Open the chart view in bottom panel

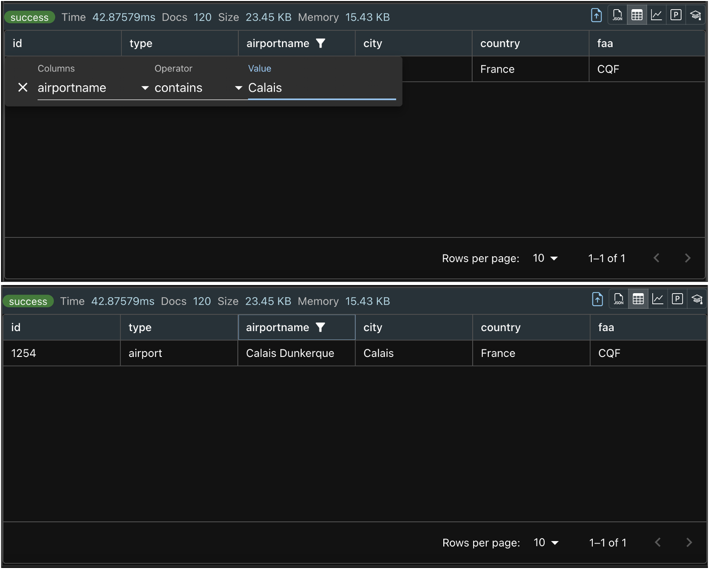658,299
